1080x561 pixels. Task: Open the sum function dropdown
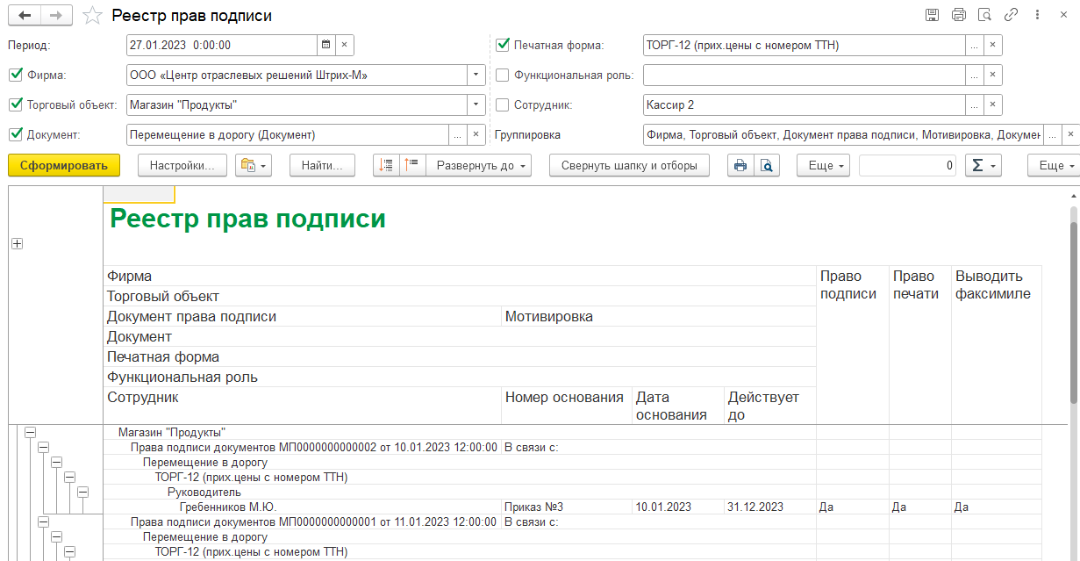click(983, 165)
